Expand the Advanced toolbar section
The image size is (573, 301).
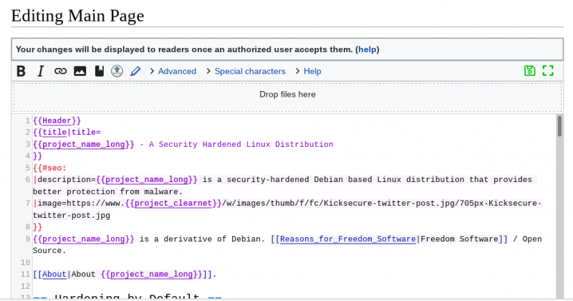[x=176, y=71]
